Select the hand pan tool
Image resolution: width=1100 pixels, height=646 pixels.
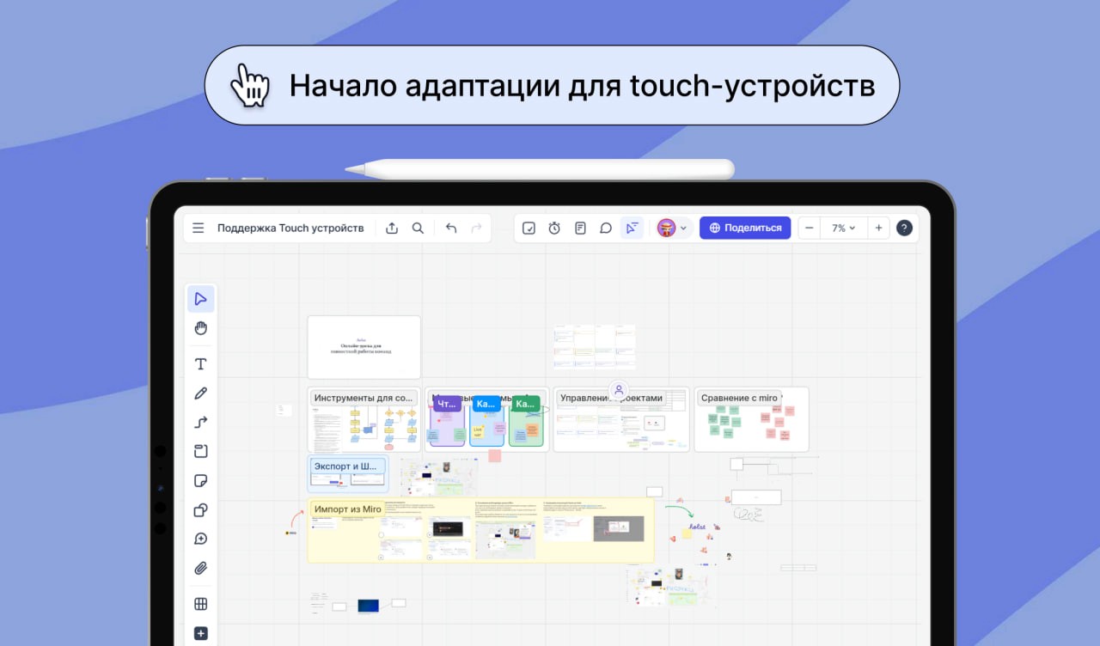[201, 328]
